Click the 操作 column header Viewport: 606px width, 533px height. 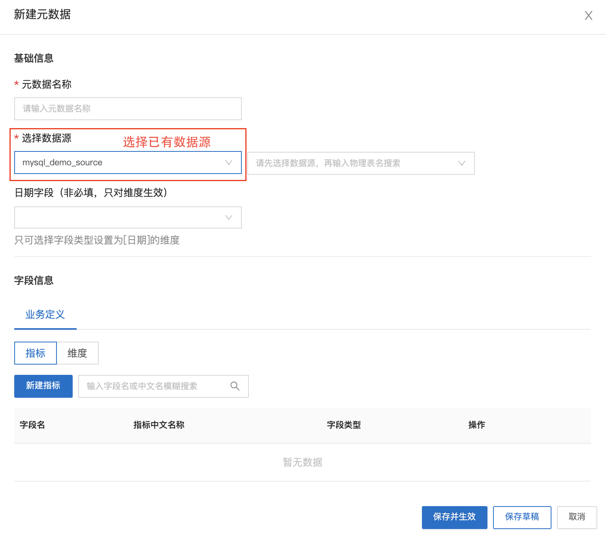tap(477, 425)
